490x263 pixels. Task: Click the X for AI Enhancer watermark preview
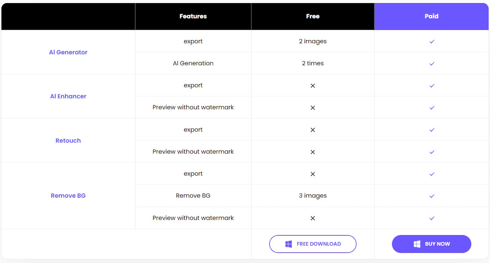pyautogui.click(x=313, y=107)
